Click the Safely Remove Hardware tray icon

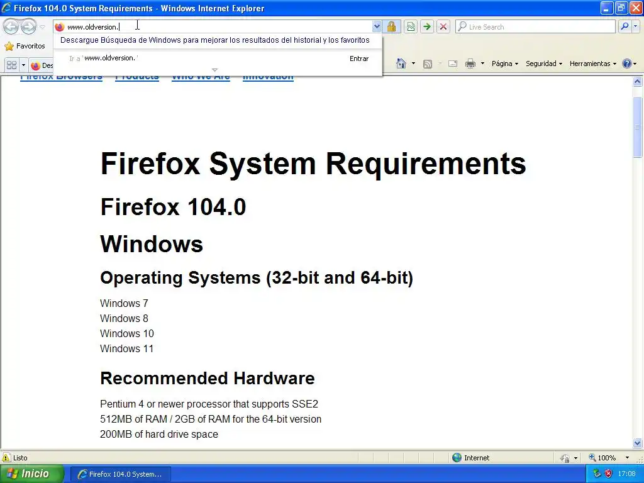point(596,474)
